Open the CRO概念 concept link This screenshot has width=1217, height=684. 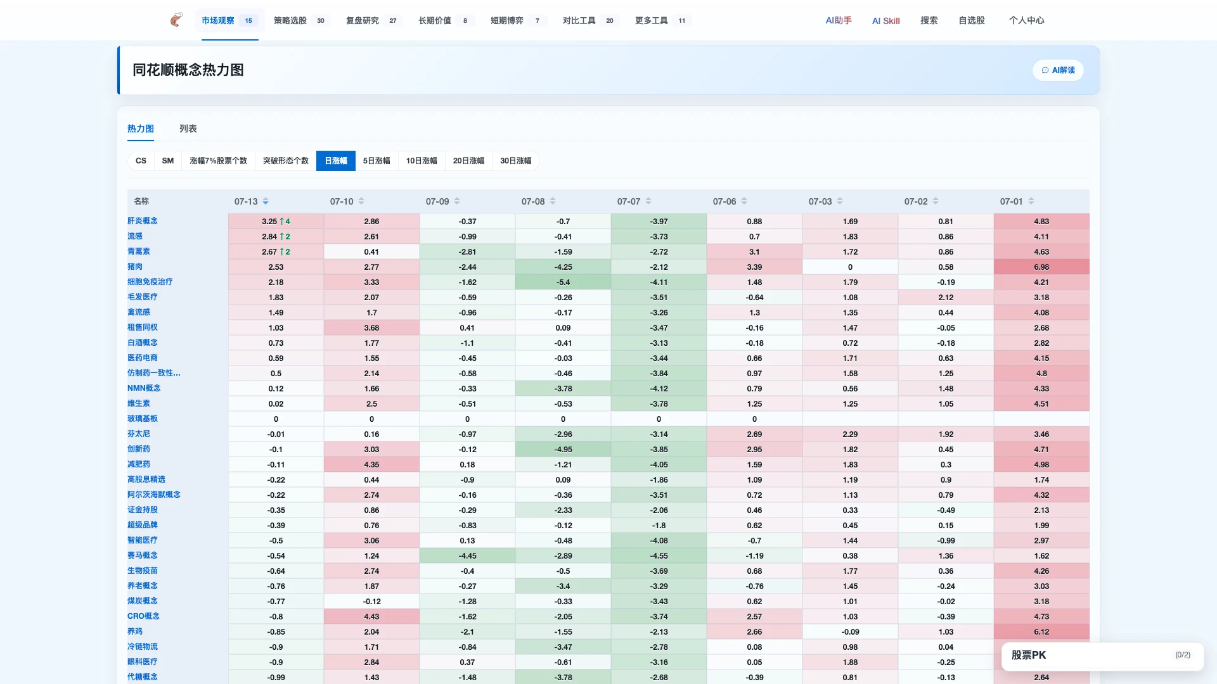point(144,616)
